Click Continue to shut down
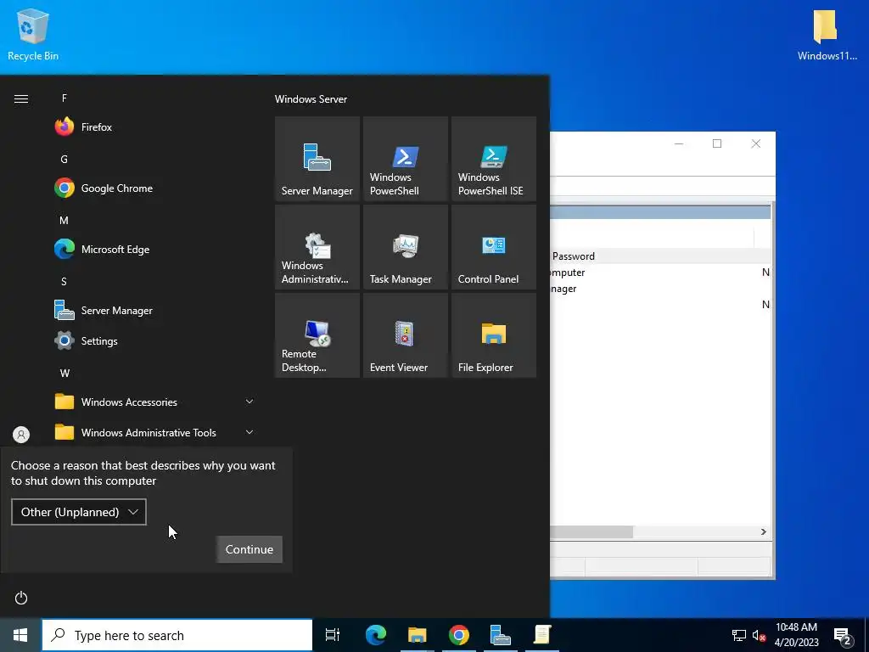Screen dimensions: 869x652 click(249, 549)
